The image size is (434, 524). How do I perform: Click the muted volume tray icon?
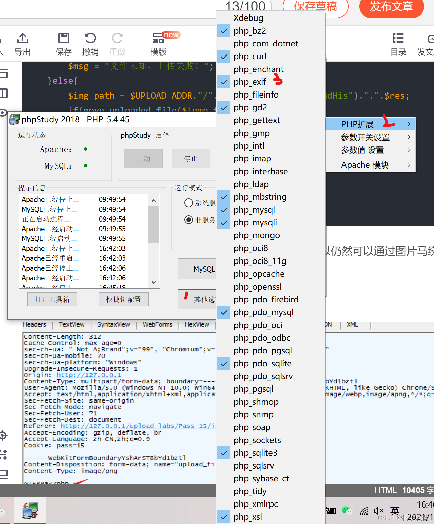click(379, 511)
